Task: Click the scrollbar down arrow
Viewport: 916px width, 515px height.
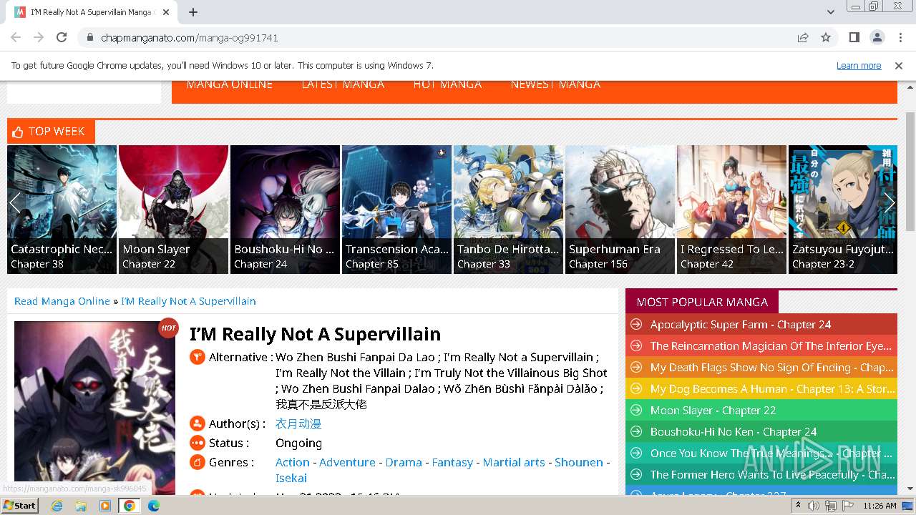Action: click(910, 489)
